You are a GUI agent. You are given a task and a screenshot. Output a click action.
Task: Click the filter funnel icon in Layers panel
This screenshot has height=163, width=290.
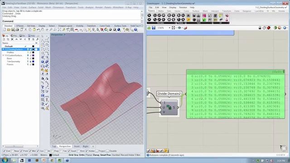pos(29,39)
